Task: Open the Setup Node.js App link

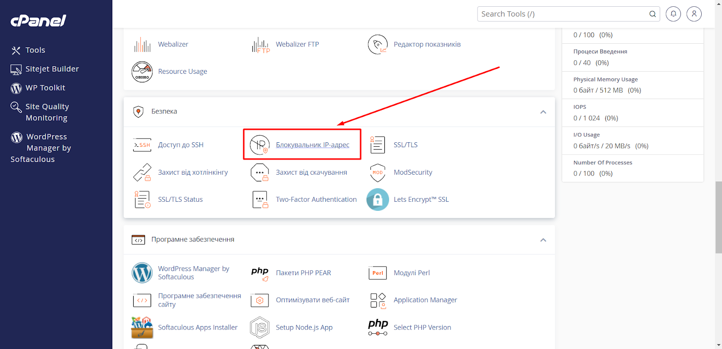Action: click(x=304, y=327)
